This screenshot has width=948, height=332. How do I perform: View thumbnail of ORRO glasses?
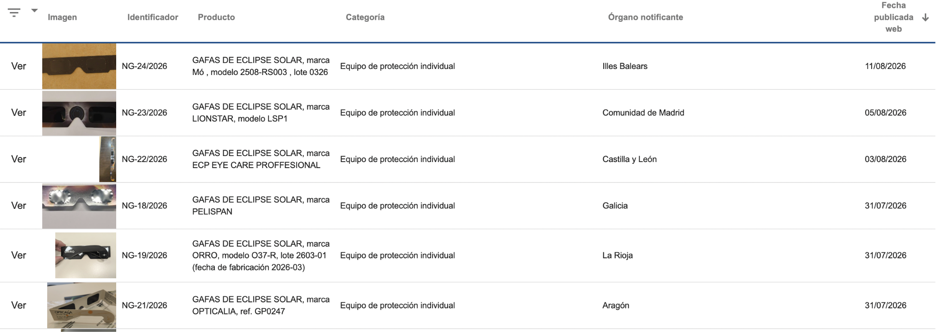click(x=86, y=255)
